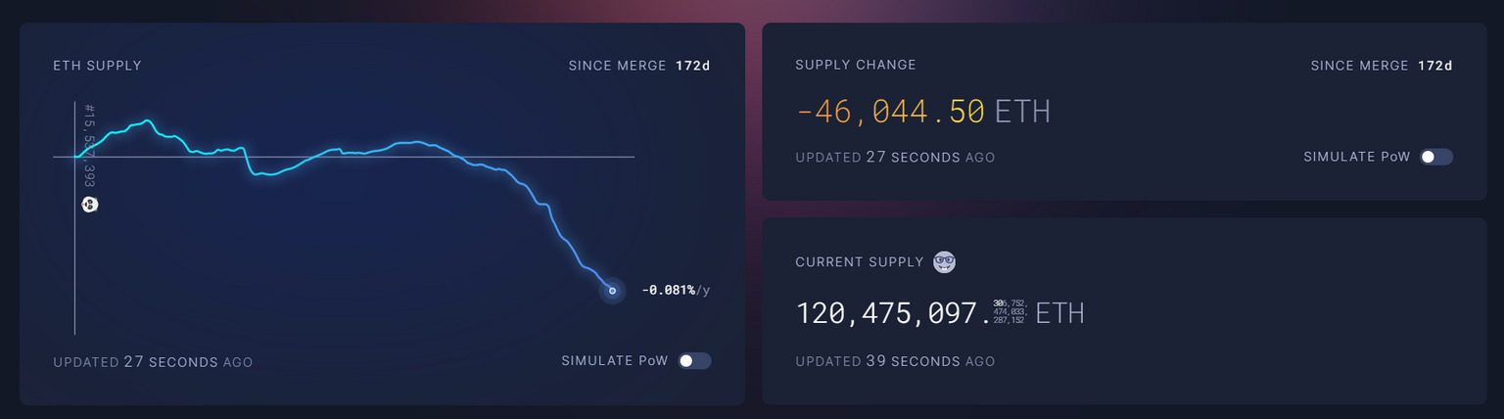Open Since Merge selector in ETH Supply panel
Viewport: 1504px width, 419px height.
638,66
